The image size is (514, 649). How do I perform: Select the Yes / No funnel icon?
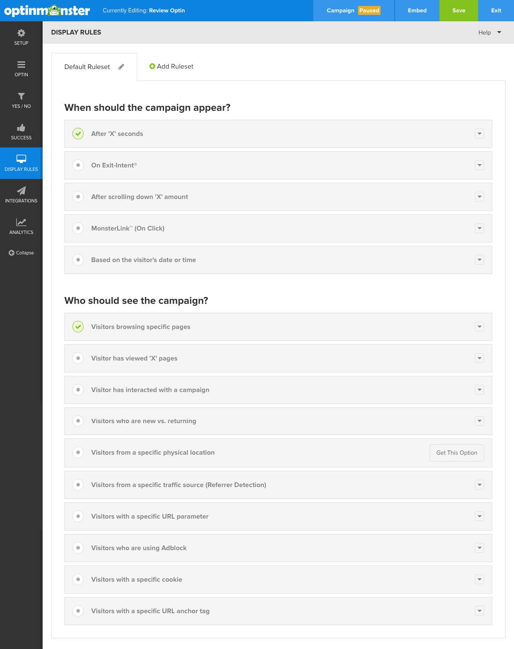coord(21,96)
